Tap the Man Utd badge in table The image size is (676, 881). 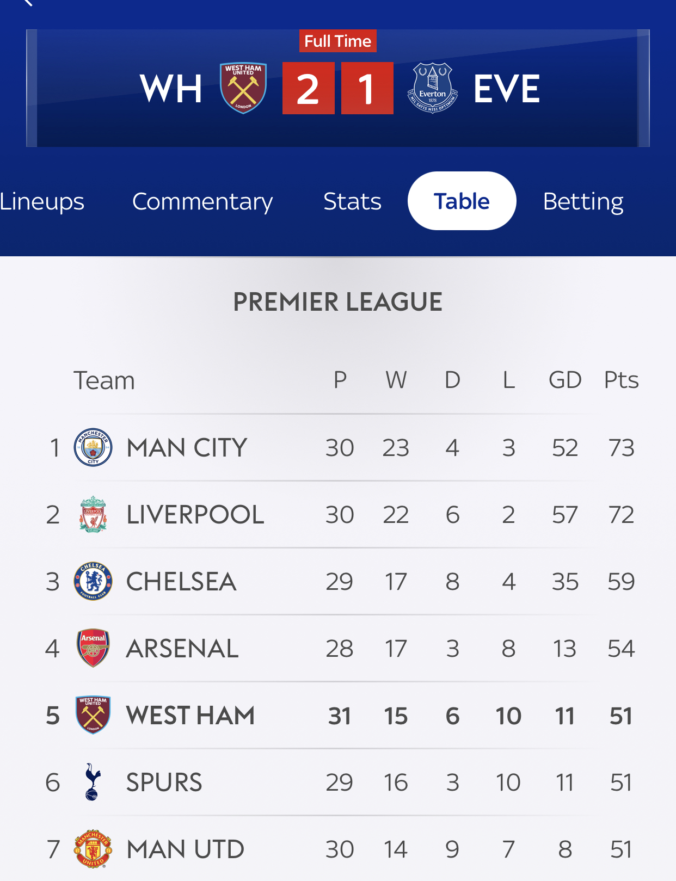pyautogui.click(x=93, y=849)
